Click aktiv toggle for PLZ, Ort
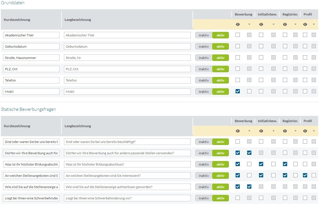Viewport: 319px width, 205px height. click(220, 69)
